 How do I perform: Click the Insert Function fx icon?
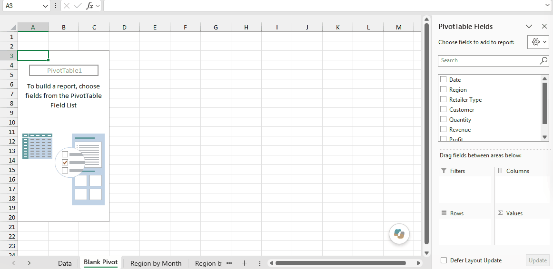click(x=90, y=6)
